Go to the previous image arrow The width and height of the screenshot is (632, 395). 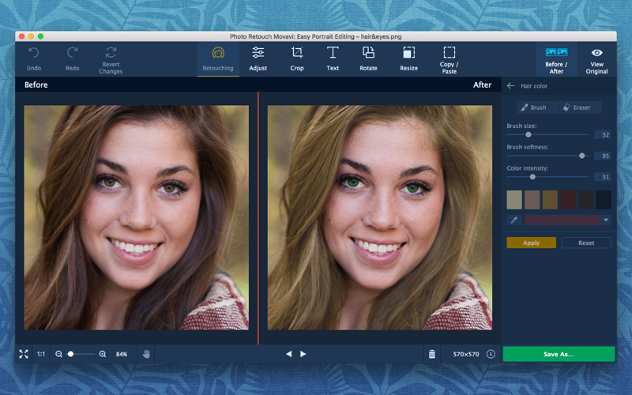click(x=288, y=354)
